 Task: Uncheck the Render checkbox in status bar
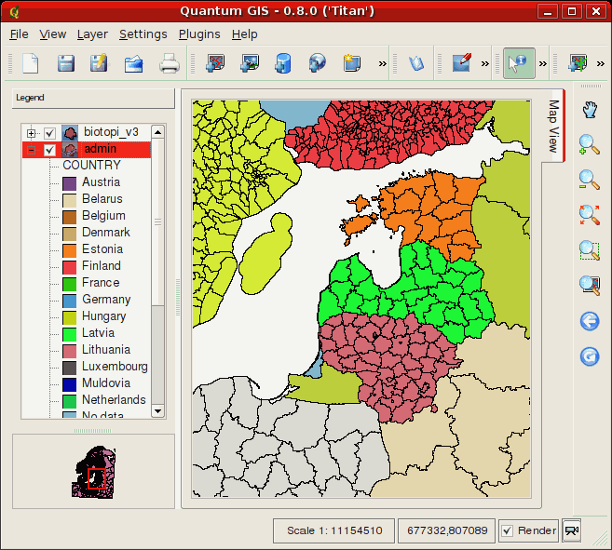tap(507, 530)
